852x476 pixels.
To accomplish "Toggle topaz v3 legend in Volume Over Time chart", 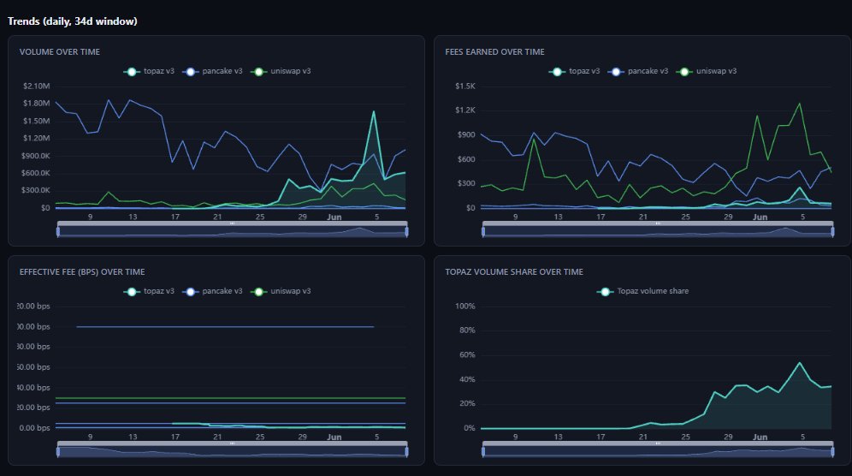I will click(x=150, y=71).
